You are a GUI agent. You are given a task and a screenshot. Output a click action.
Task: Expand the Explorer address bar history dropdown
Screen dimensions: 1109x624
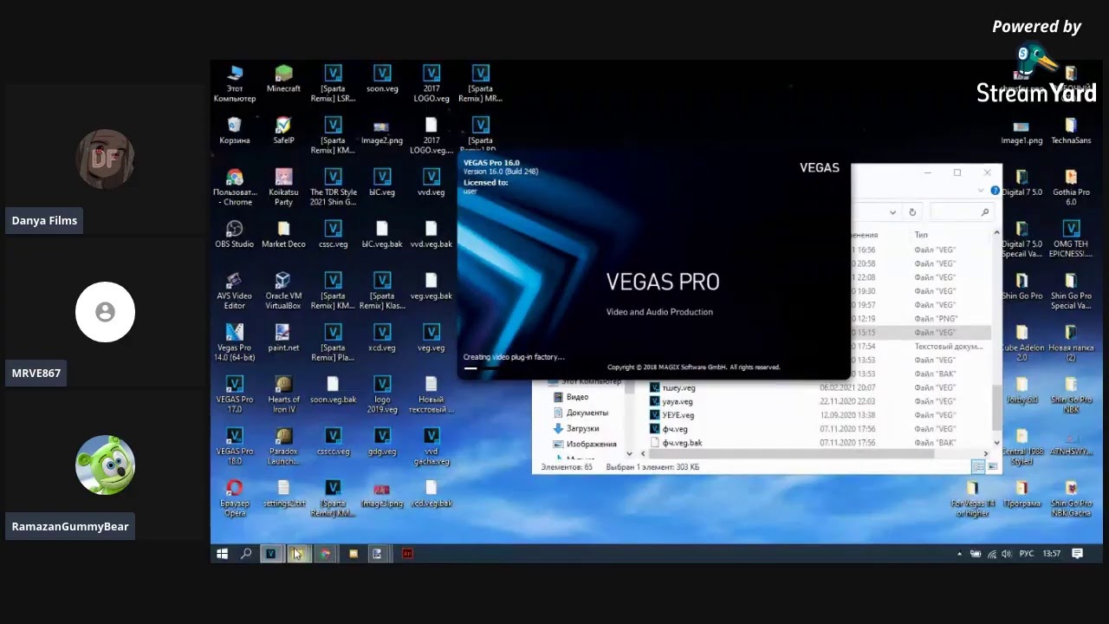[x=892, y=212]
